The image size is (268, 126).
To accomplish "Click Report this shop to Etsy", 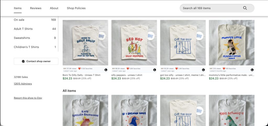I will pyautogui.click(x=28, y=98).
